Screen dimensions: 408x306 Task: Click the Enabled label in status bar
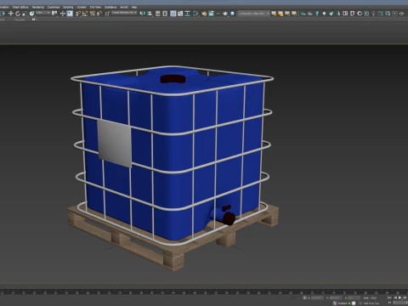343,303
